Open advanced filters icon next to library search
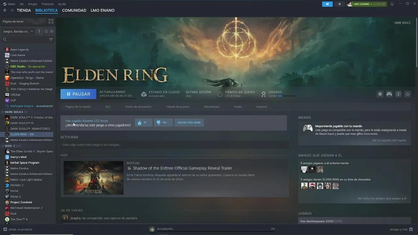The height and width of the screenshot is (235, 418). (51, 39)
